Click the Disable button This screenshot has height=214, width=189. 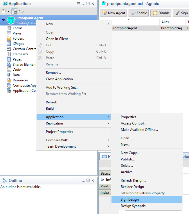pos(161,13)
